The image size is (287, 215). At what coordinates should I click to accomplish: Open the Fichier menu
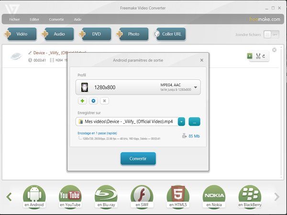[x=14, y=20]
